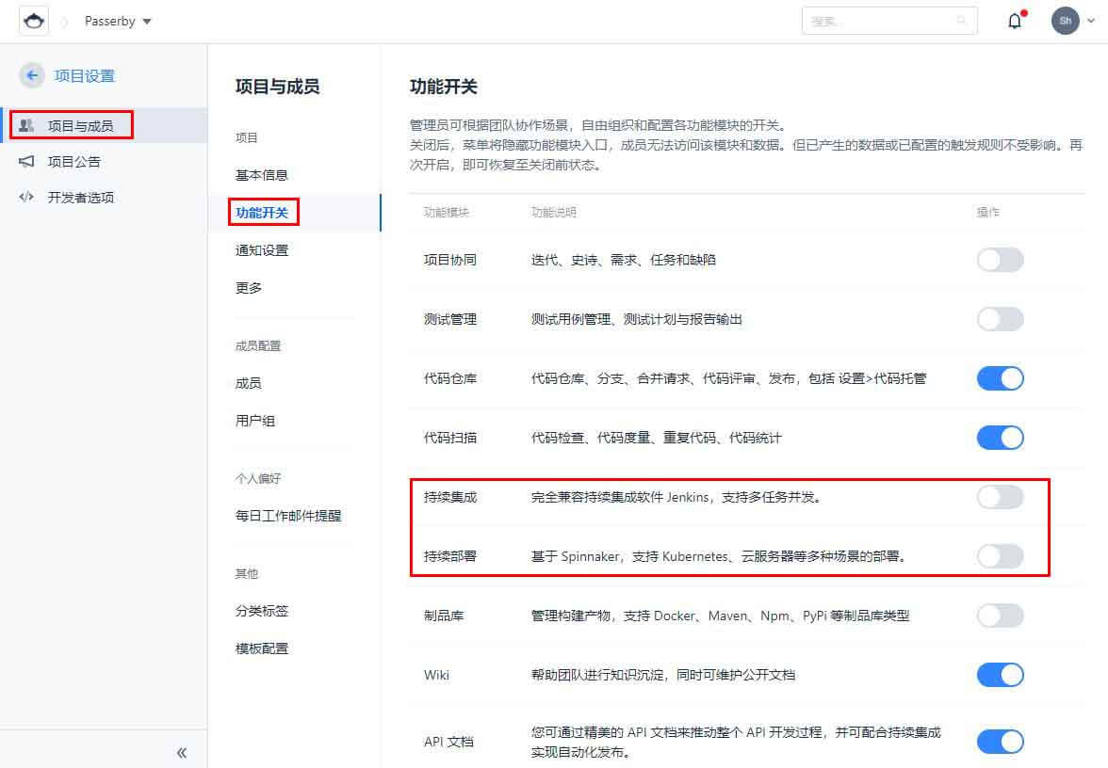Click the Coding monkey logo icon
This screenshot has height=768, width=1108.
click(34, 21)
